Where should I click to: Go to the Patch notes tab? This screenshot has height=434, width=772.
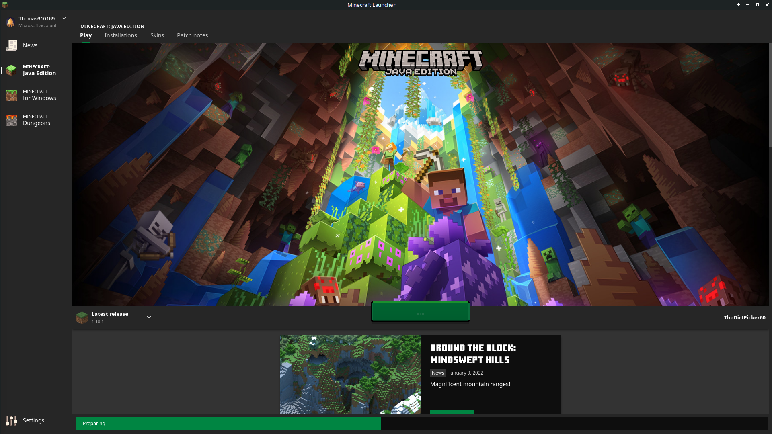(x=192, y=35)
